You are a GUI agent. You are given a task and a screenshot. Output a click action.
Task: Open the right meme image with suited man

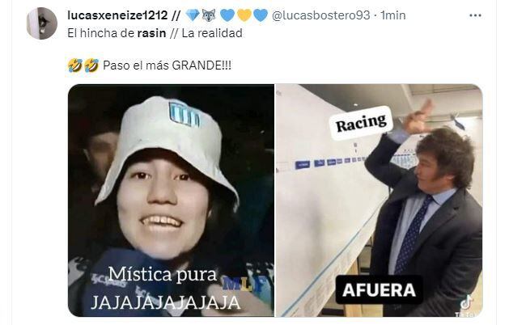pos(380,200)
